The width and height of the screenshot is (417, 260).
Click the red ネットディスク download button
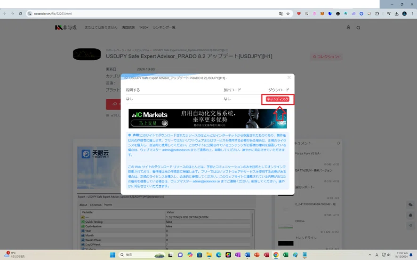[x=277, y=99]
